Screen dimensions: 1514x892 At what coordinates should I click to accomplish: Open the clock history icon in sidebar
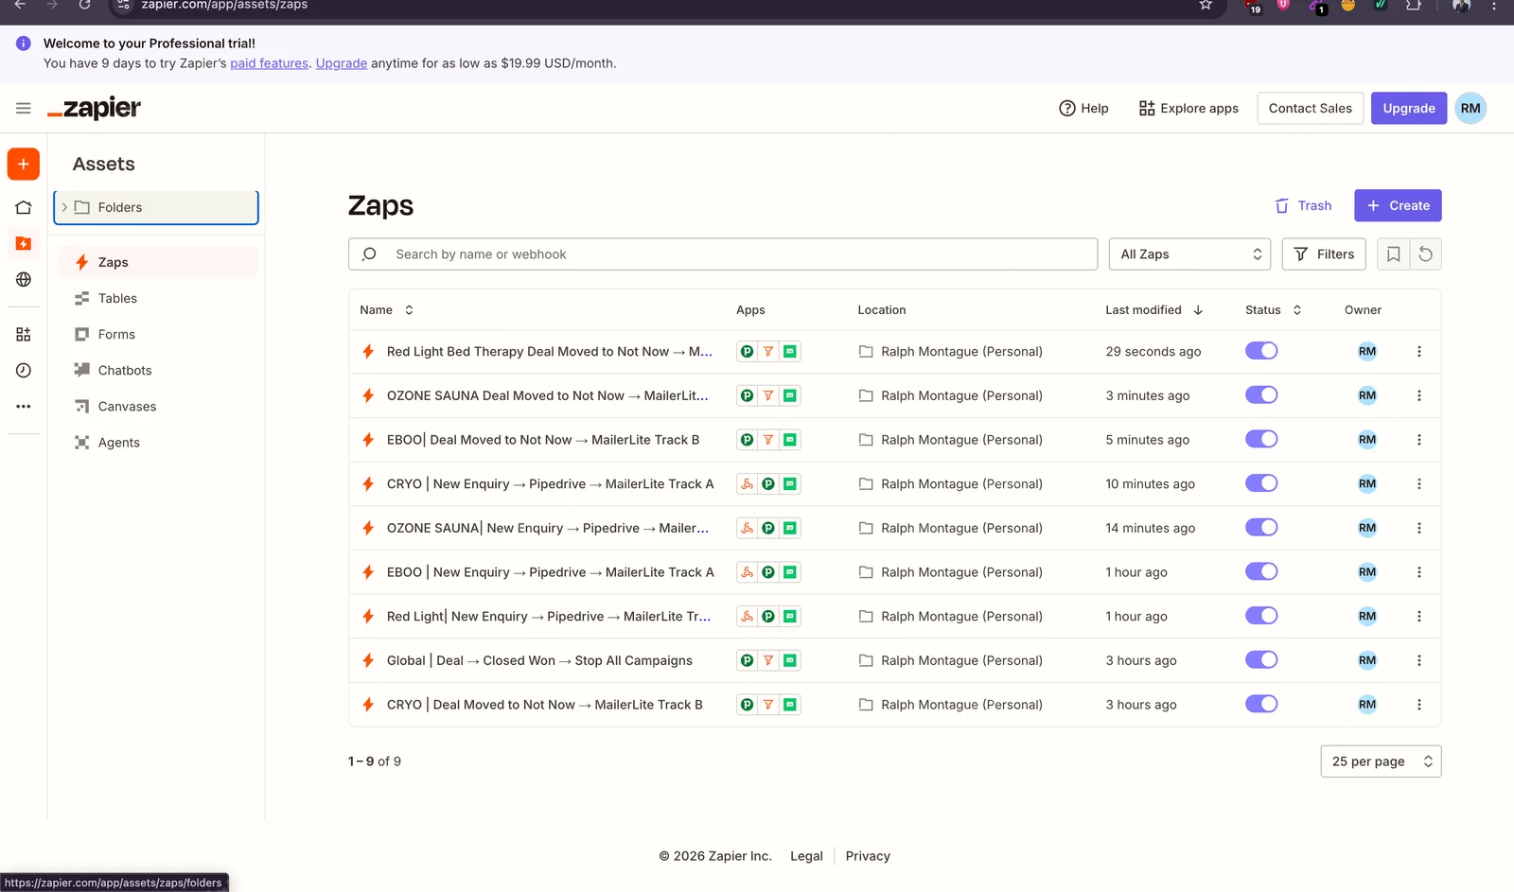coord(24,370)
